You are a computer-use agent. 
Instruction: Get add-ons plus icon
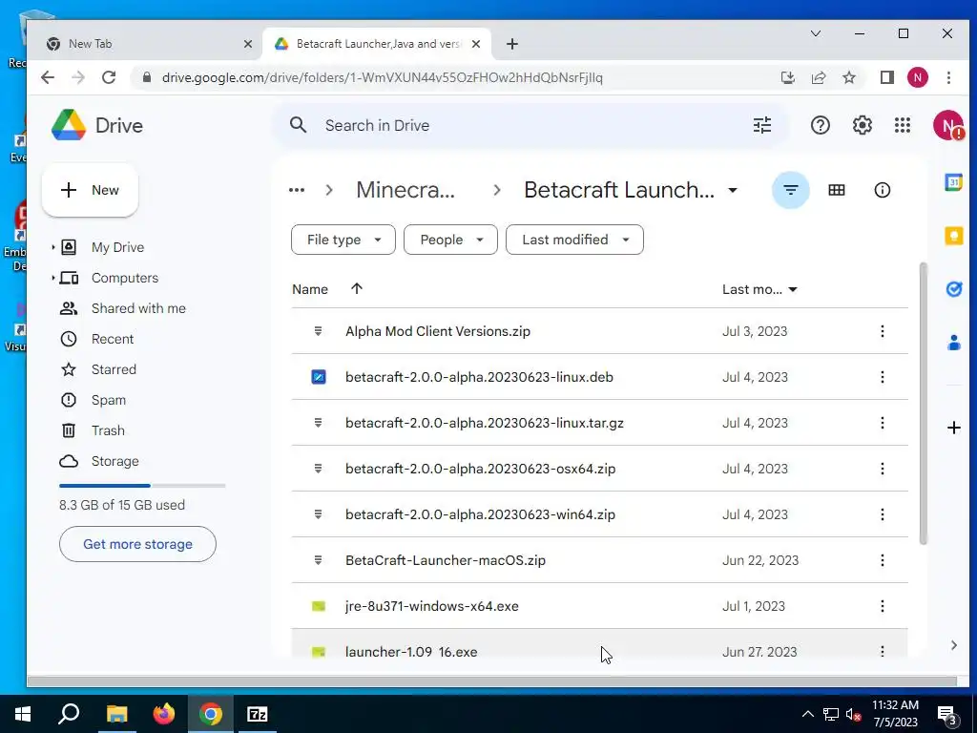[953, 428]
